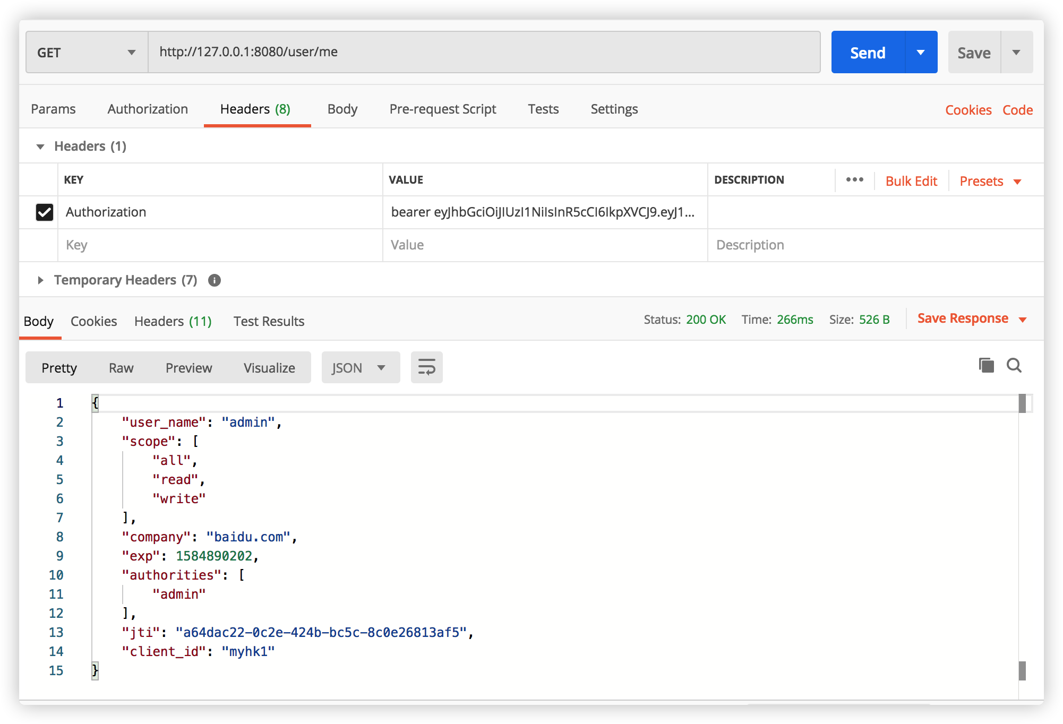Switch to the Pre-request Script tab
Screen dimensions: 1063x724
tap(442, 109)
